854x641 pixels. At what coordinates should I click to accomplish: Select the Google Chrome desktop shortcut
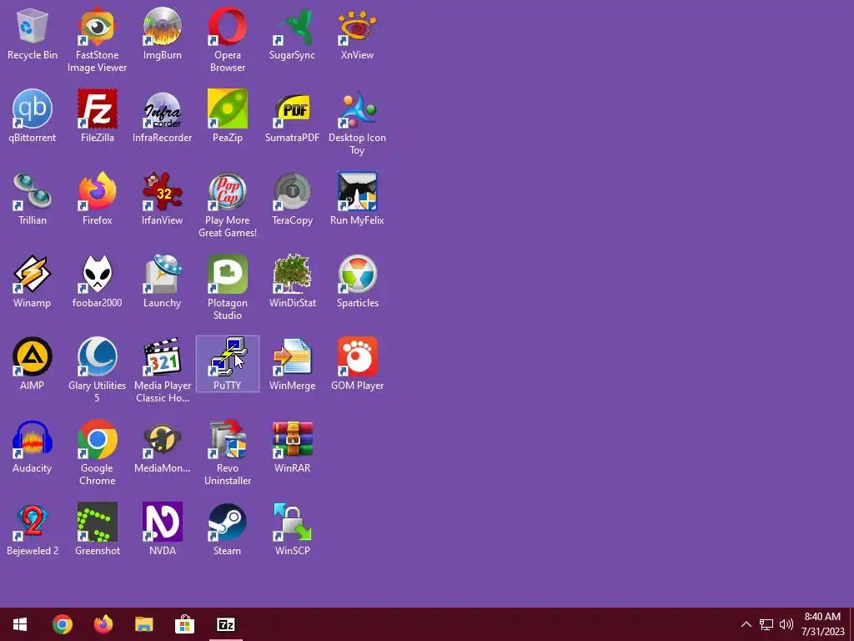click(97, 453)
